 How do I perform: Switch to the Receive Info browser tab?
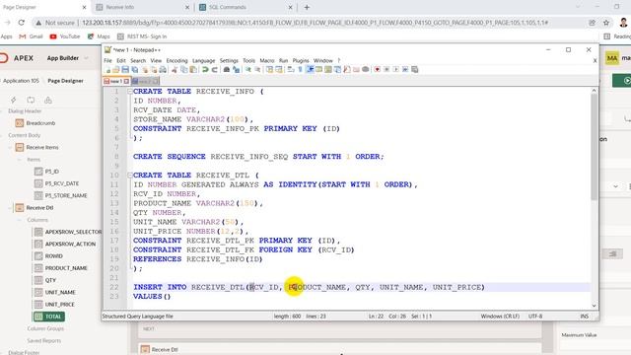click(120, 7)
